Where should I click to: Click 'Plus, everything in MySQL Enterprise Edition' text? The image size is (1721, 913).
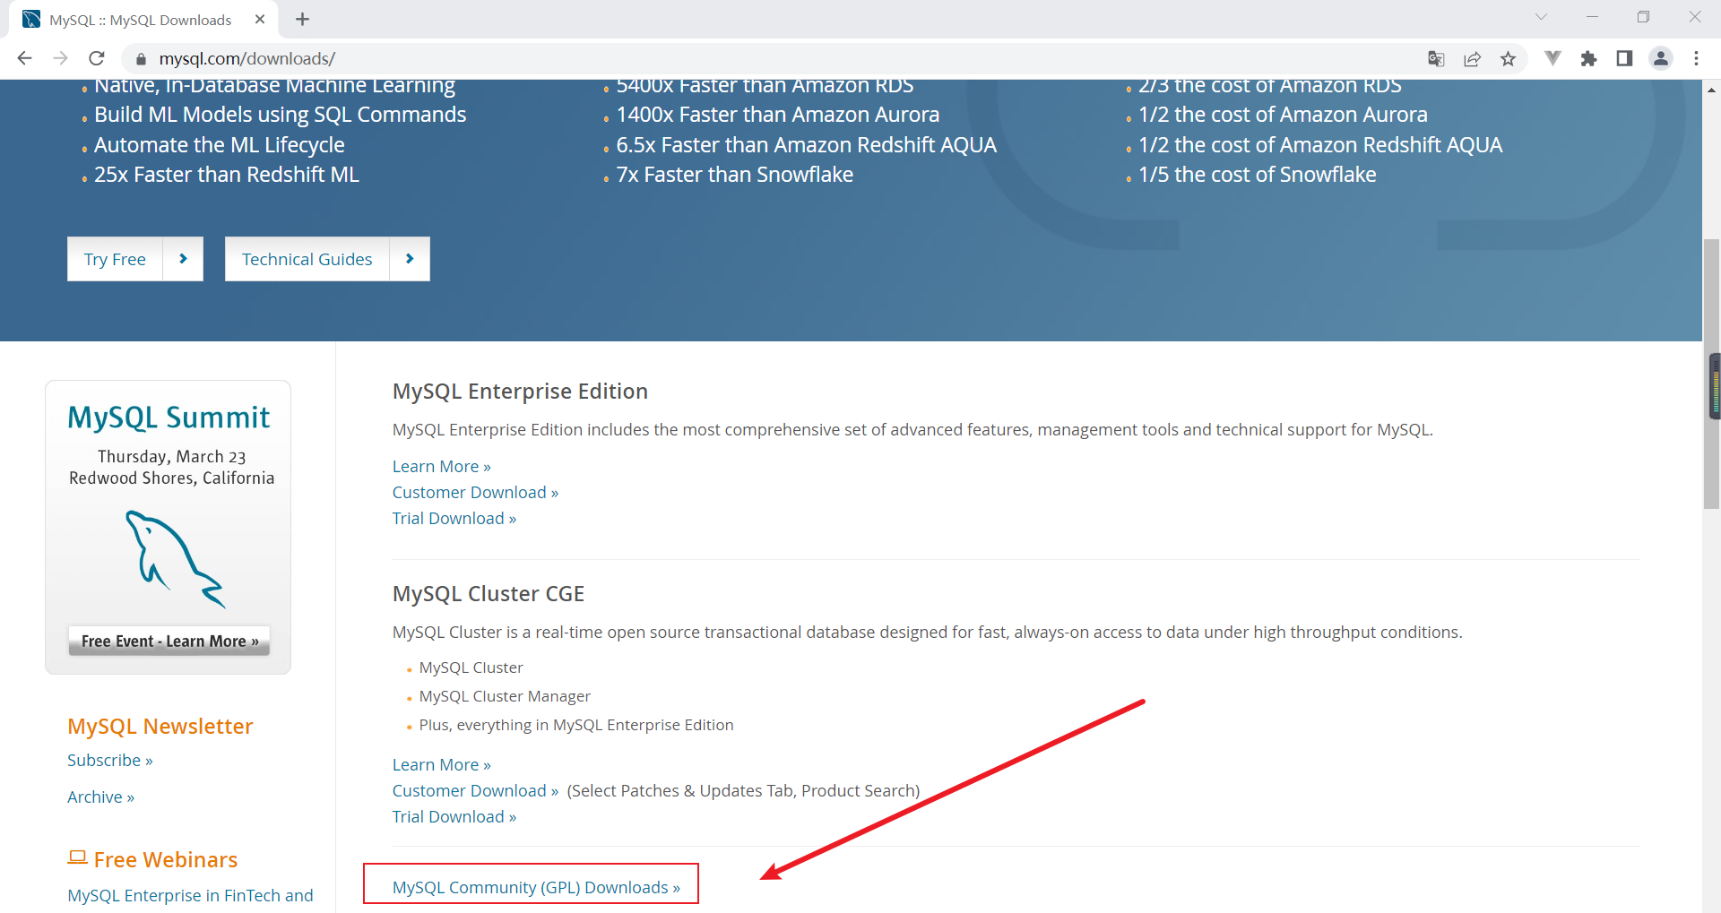tap(576, 726)
